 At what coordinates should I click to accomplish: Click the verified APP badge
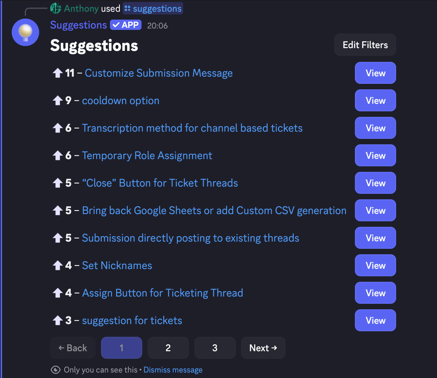(126, 25)
